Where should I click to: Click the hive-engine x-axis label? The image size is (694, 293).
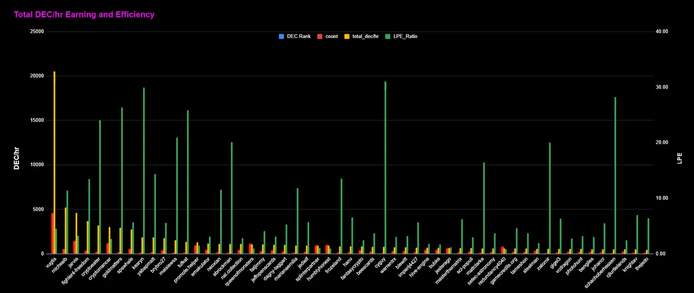coord(420,266)
